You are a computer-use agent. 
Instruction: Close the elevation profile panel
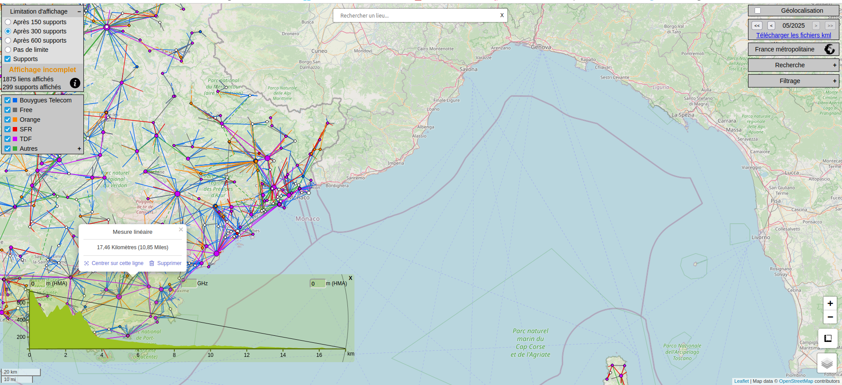click(x=351, y=278)
